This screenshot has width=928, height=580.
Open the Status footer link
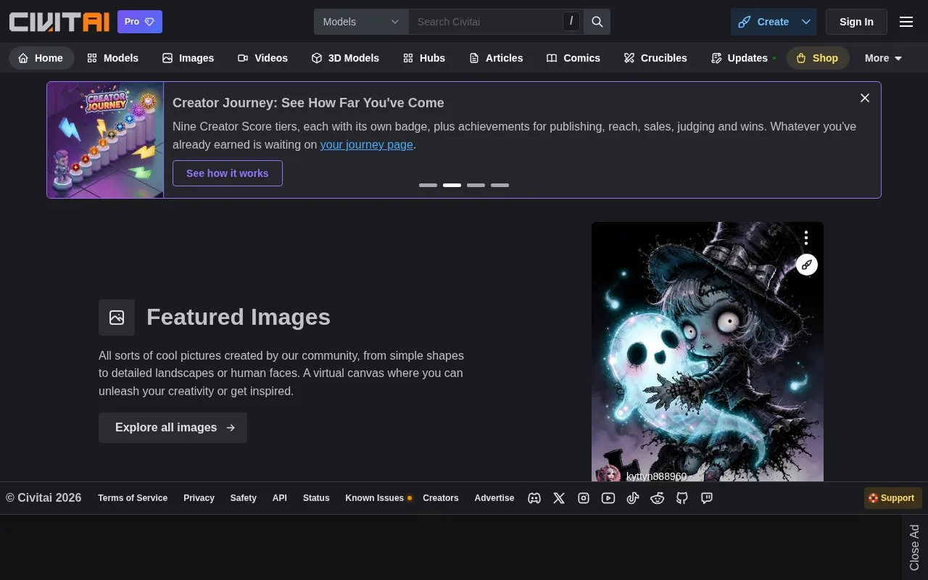[316, 498]
